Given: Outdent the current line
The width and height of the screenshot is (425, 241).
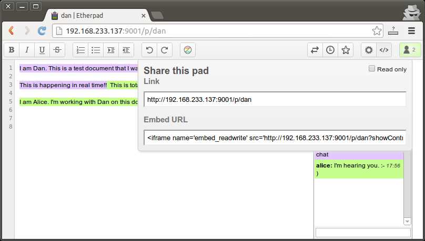Looking at the screenshot, I should (x=126, y=50).
